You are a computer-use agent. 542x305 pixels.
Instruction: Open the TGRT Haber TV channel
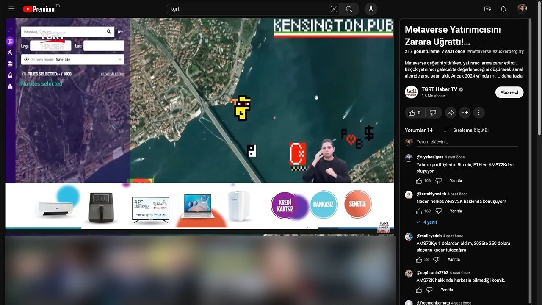439,89
